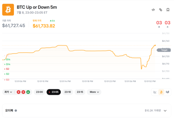Image resolution: width=174 pixels, height=120 pixels.
Task: Click the countdown minutes value 03
Action: 159,23
